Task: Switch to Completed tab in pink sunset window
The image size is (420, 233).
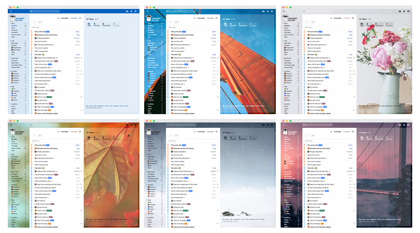Action: click(347, 131)
